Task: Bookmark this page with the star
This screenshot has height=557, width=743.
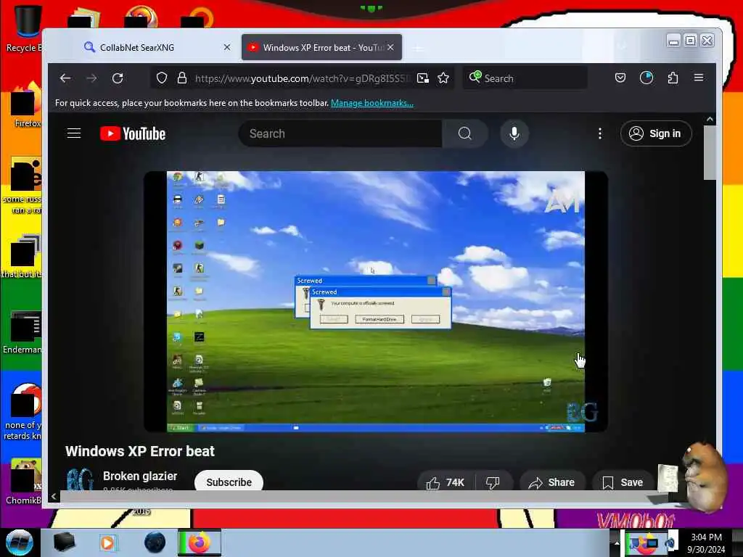Action: pos(443,78)
